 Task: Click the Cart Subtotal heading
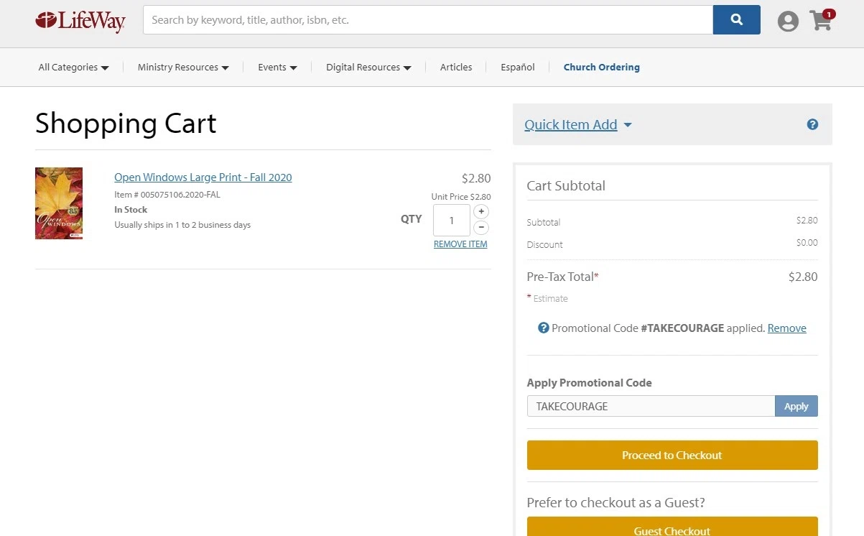pos(566,185)
